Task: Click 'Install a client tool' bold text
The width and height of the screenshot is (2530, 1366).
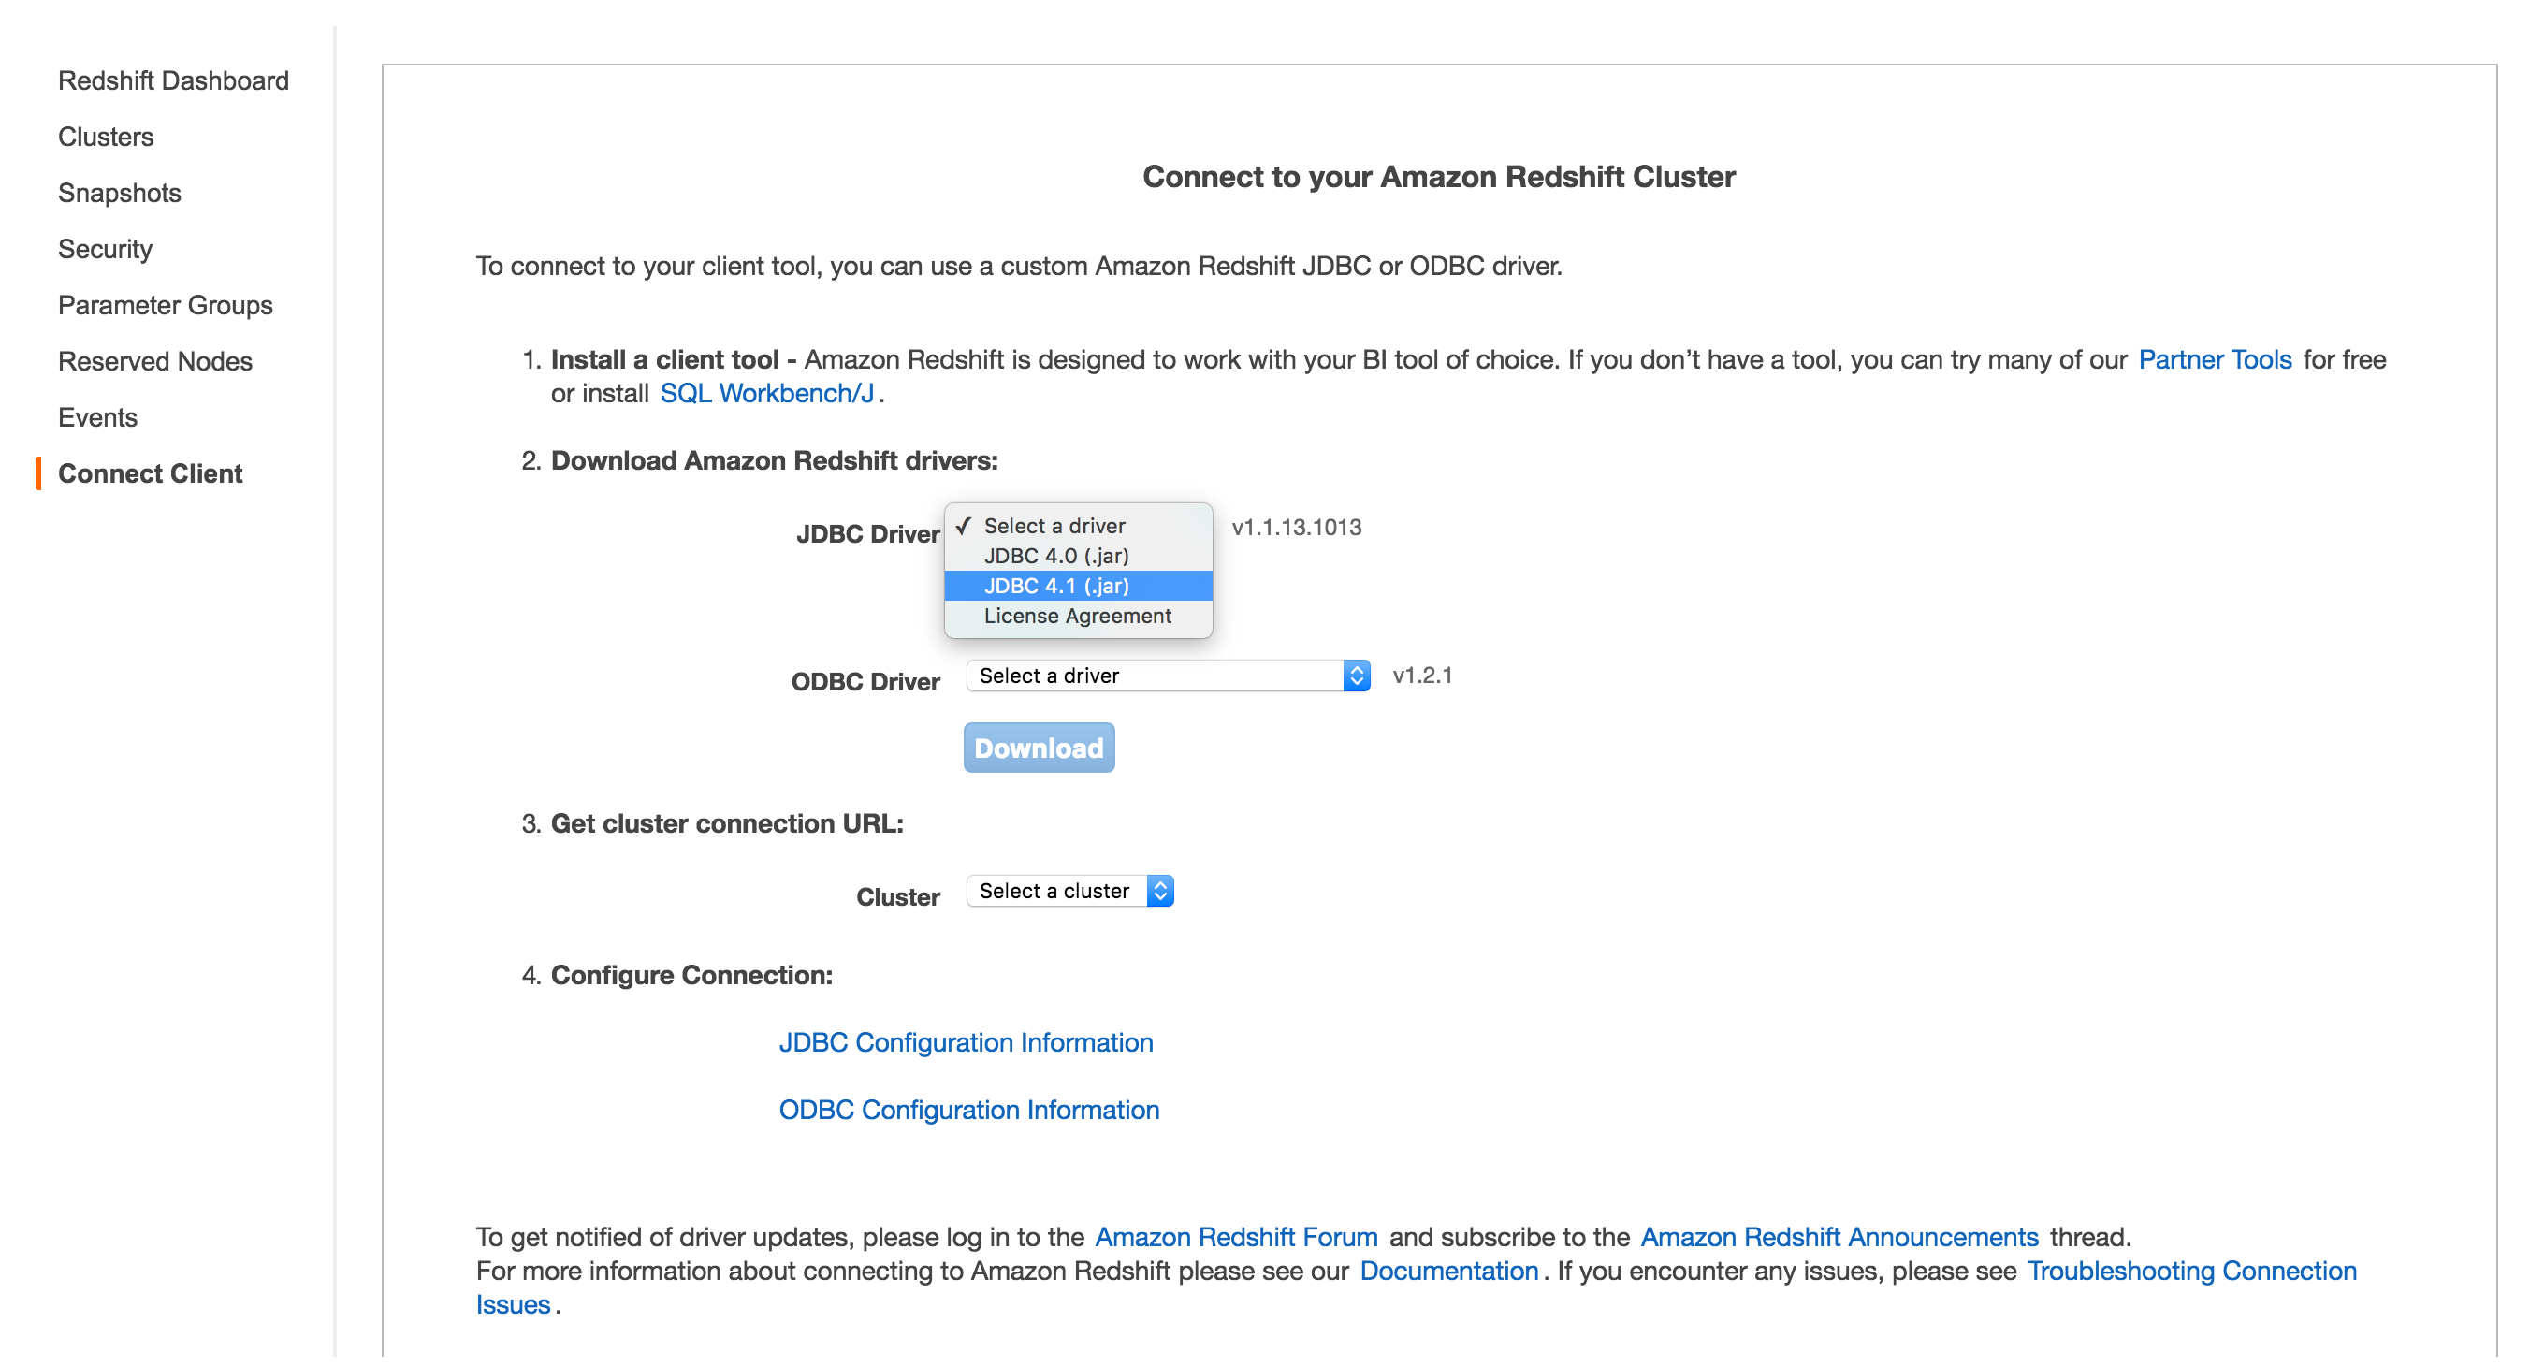Action: point(664,359)
